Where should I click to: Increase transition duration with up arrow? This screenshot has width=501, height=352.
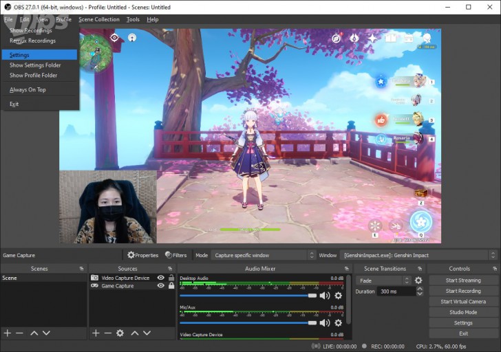420,289
